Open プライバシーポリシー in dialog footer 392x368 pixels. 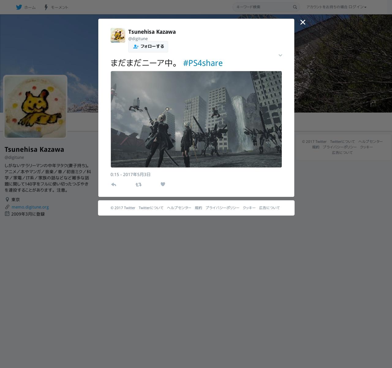click(x=222, y=208)
